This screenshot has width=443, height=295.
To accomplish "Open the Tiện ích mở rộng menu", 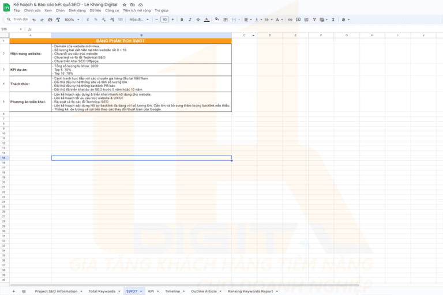I will click(x=137, y=10).
